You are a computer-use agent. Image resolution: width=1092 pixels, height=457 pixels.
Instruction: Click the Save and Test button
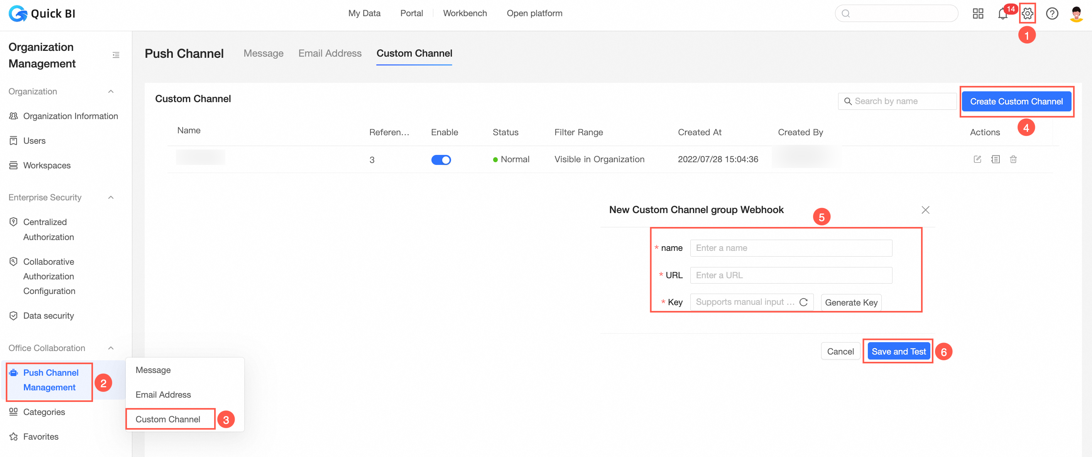pyautogui.click(x=898, y=351)
